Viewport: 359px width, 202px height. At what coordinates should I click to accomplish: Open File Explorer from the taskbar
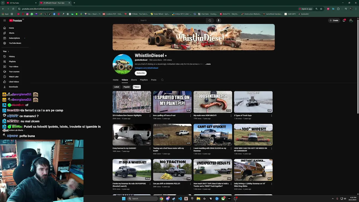pyautogui.click(x=198, y=199)
